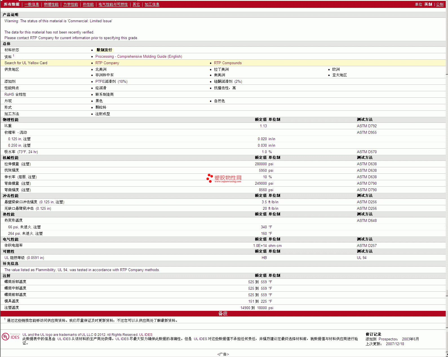The height and width of the screenshot is (357, 448).
Task: Switch to the 一般信息 tab
Action: pos(32,5)
